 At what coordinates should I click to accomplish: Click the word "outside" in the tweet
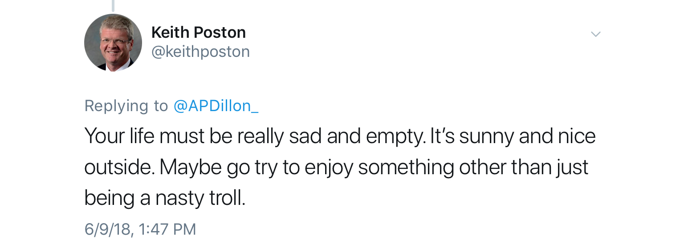point(118,168)
